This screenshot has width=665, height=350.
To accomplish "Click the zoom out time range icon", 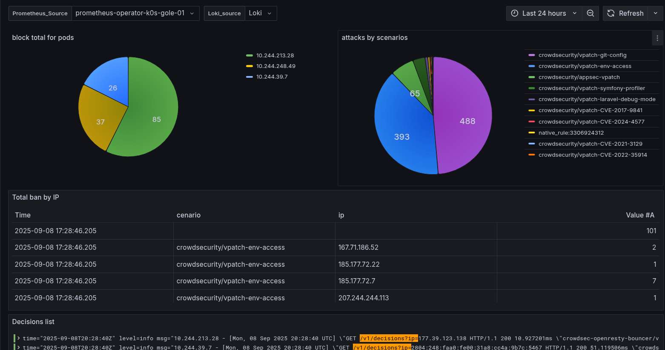I will 590,13.
